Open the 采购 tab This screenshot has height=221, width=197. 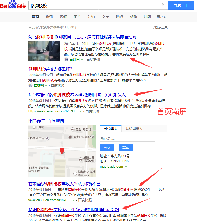click(133, 17)
